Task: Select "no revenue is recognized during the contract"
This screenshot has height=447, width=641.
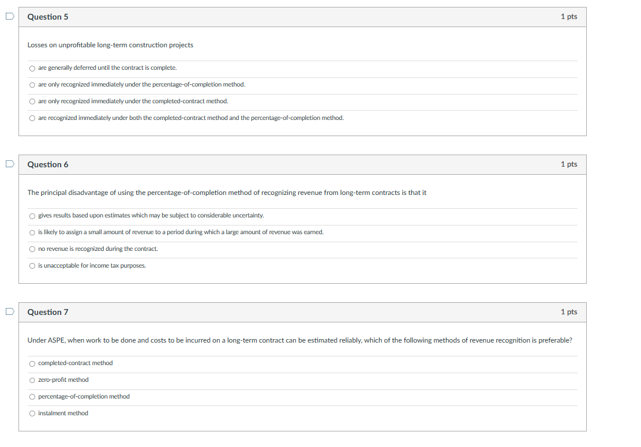Action: click(32, 249)
